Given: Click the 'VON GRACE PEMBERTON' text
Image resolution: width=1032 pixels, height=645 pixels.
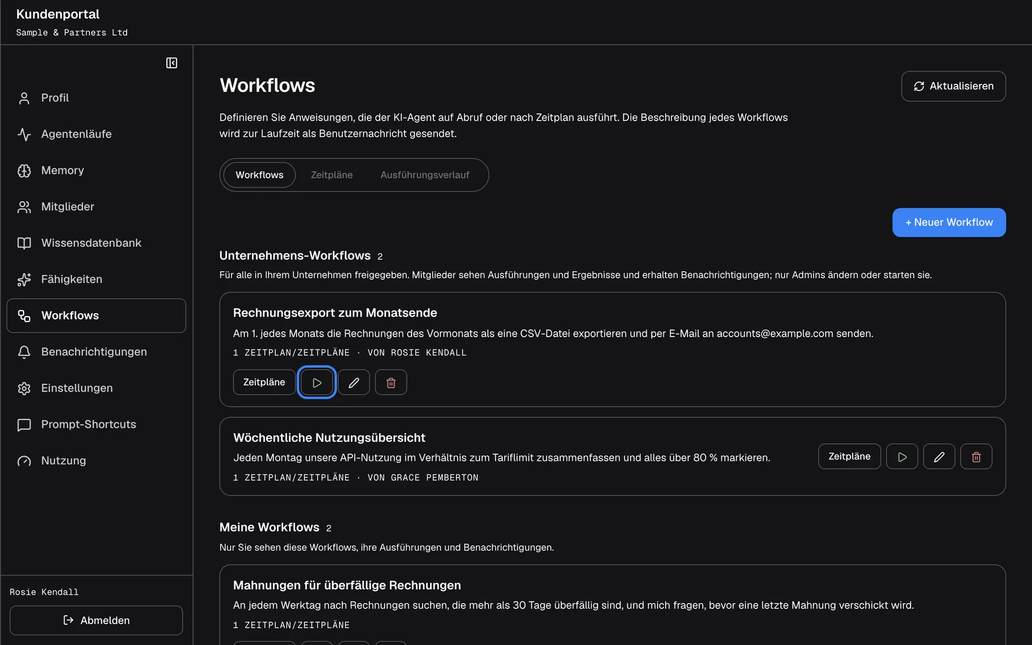Looking at the screenshot, I should tap(423, 478).
